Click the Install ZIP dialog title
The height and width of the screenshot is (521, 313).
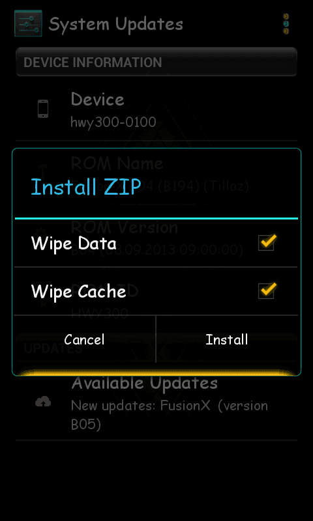coord(86,187)
